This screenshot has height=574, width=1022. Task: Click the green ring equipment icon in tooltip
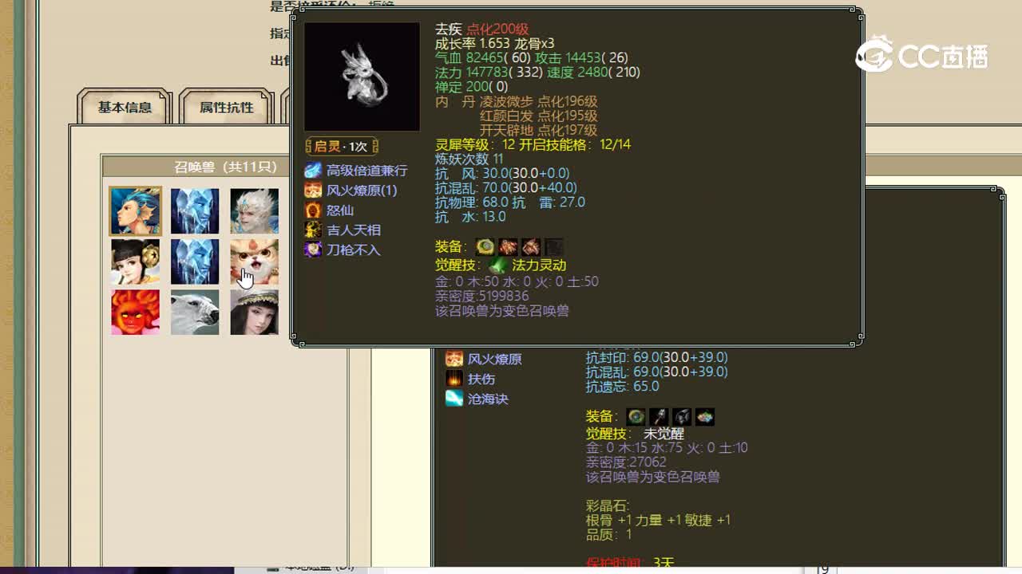click(x=485, y=247)
